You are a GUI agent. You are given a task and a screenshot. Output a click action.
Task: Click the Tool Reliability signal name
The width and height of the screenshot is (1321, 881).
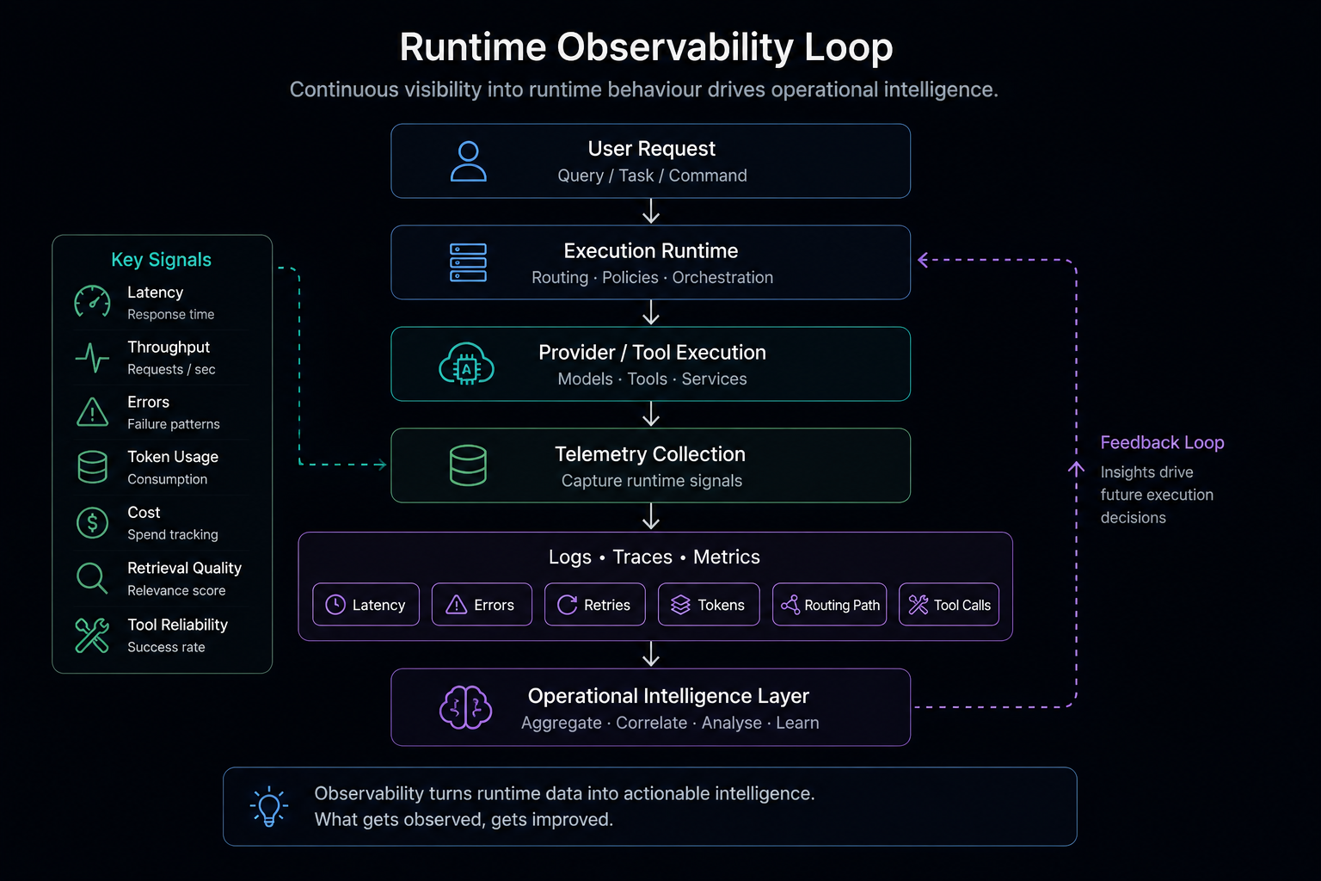[177, 625]
